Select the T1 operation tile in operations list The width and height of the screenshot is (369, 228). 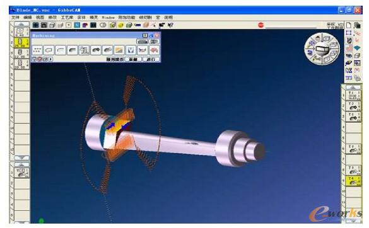[353, 96]
